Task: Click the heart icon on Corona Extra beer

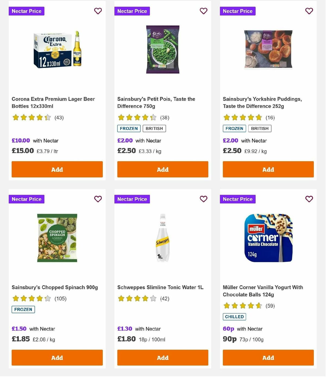Action: [x=98, y=11]
